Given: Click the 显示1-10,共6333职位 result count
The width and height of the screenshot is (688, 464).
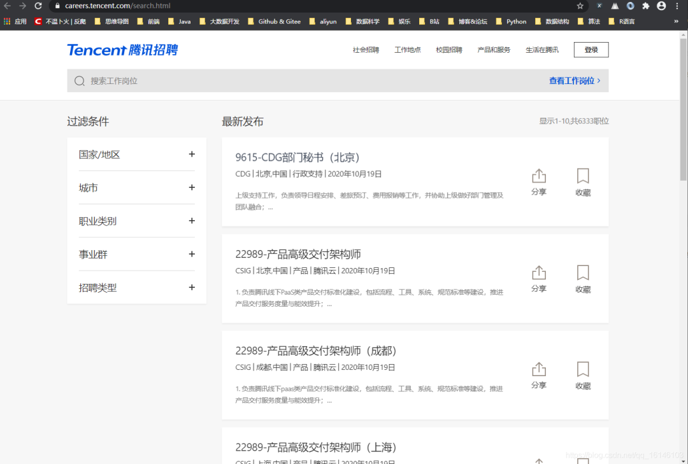Looking at the screenshot, I should coord(574,121).
